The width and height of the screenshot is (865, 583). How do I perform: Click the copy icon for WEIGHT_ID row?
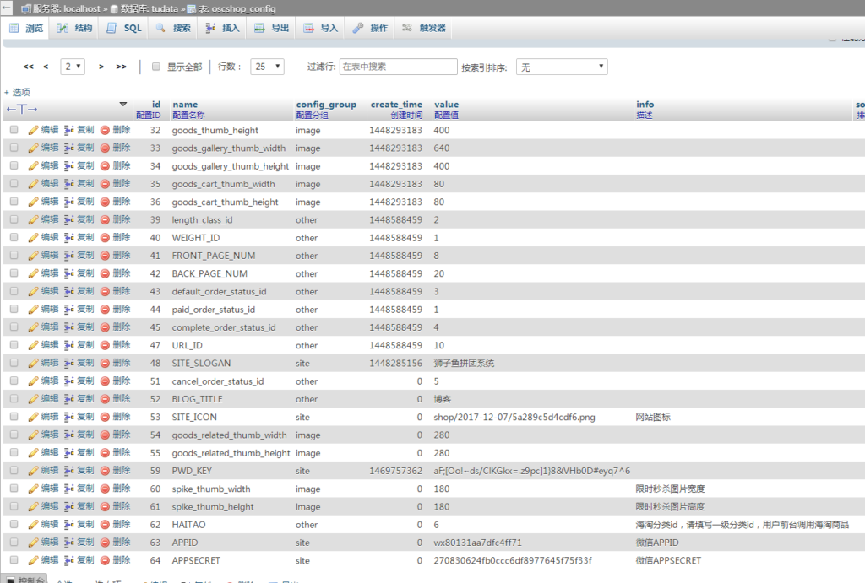click(69, 238)
